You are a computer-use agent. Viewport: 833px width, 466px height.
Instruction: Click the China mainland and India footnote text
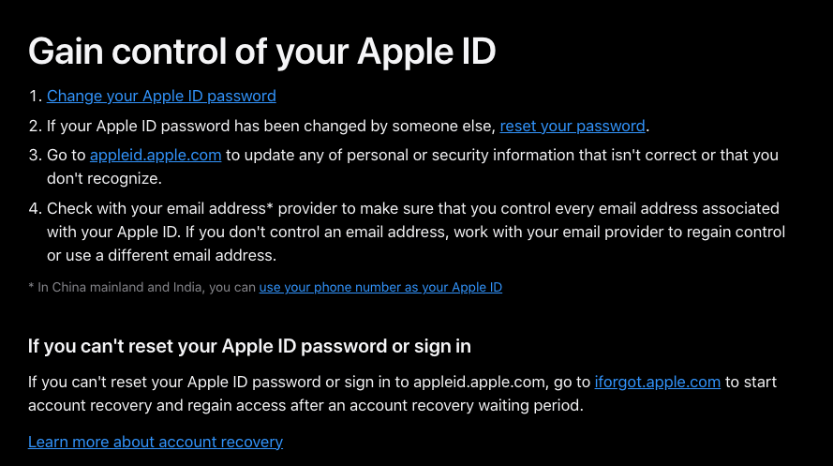coord(141,288)
